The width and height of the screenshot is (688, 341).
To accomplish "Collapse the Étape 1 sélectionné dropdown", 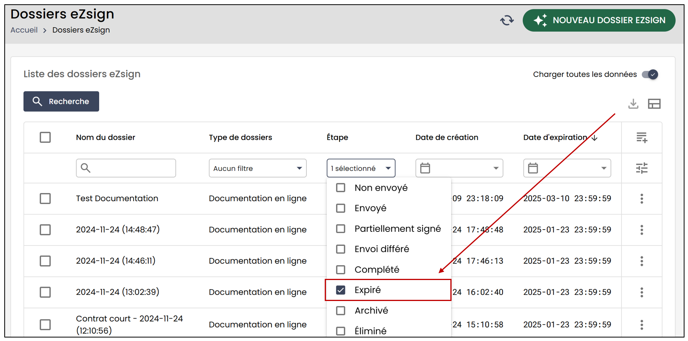I will (361, 168).
